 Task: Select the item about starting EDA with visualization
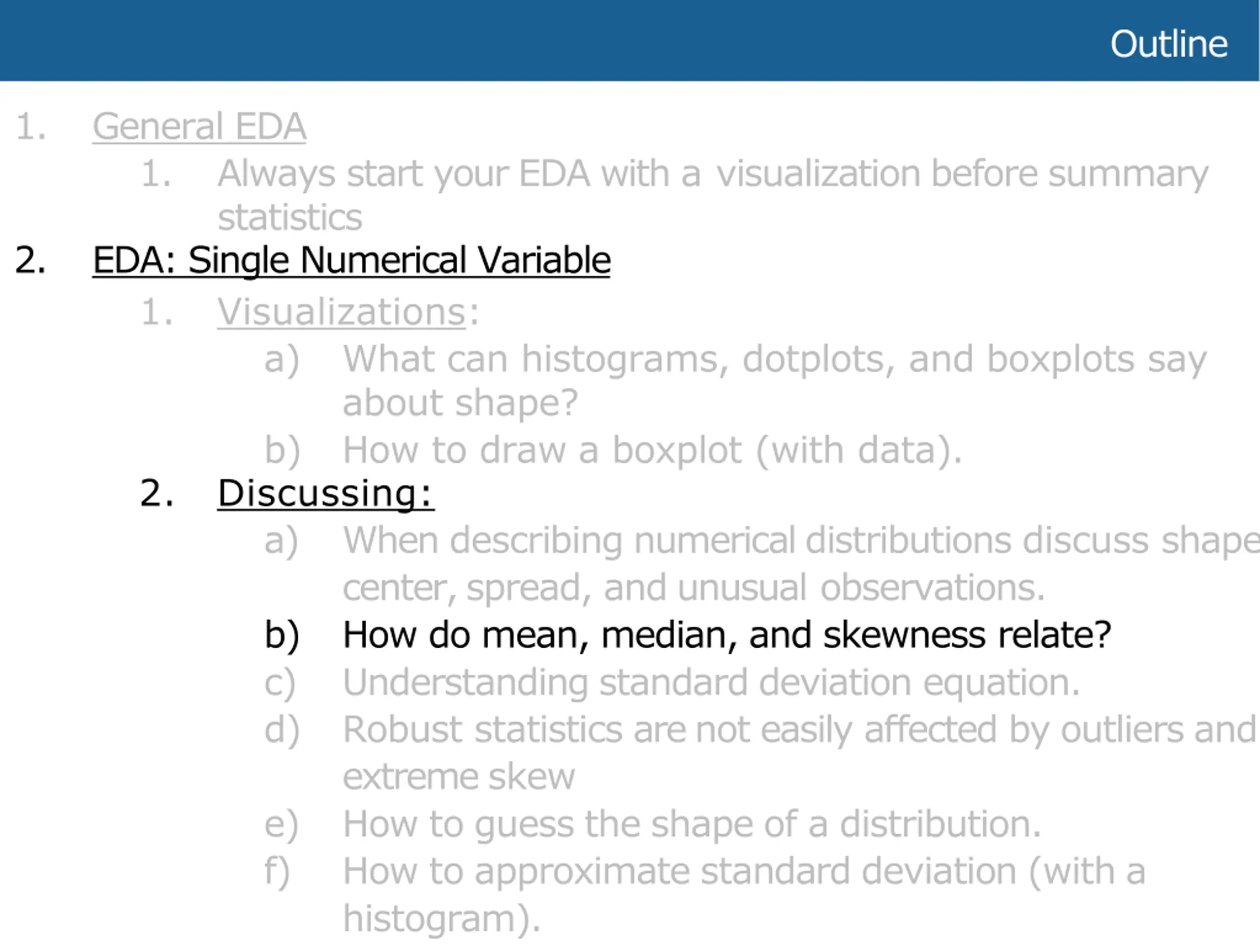(713, 195)
